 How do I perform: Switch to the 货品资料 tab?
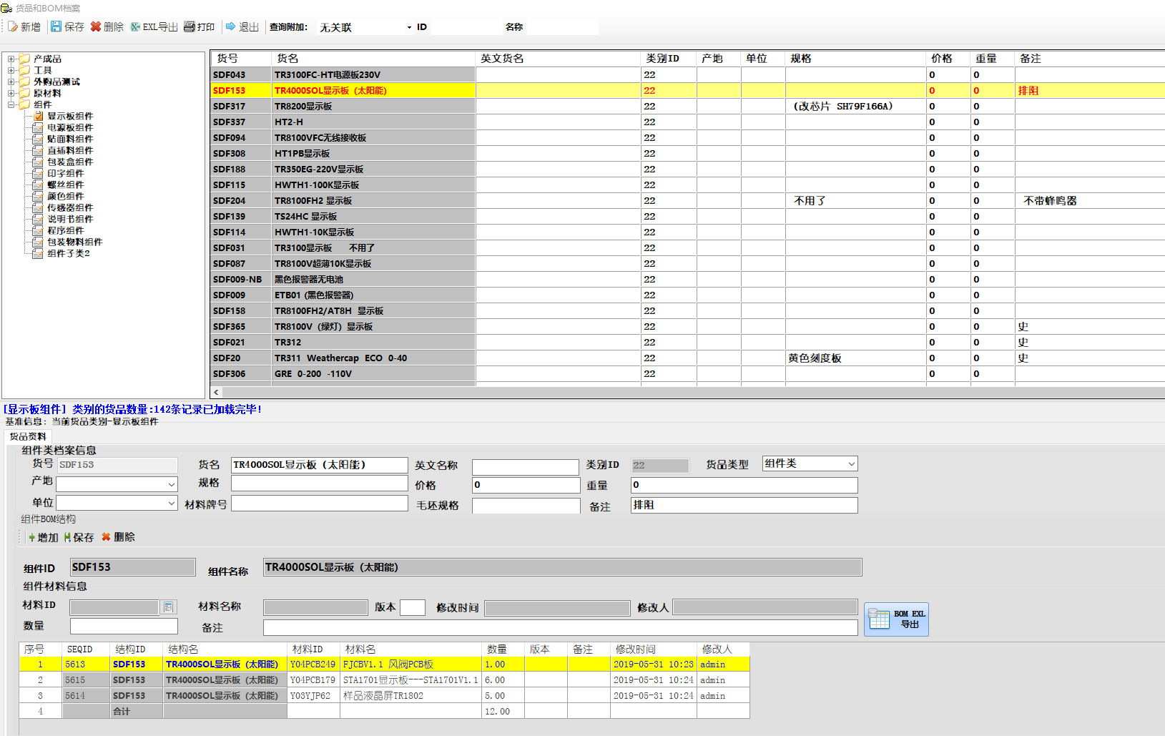[x=28, y=436]
